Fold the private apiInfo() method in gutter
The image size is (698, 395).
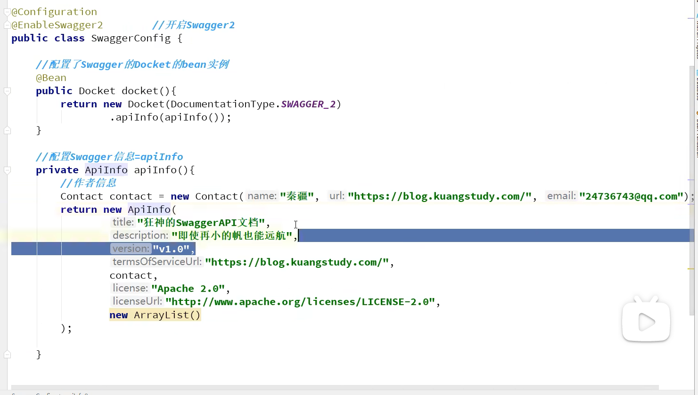(7, 170)
